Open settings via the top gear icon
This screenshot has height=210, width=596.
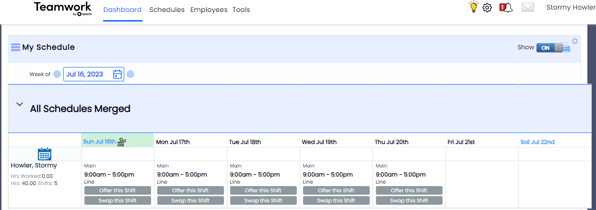[487, 8]
